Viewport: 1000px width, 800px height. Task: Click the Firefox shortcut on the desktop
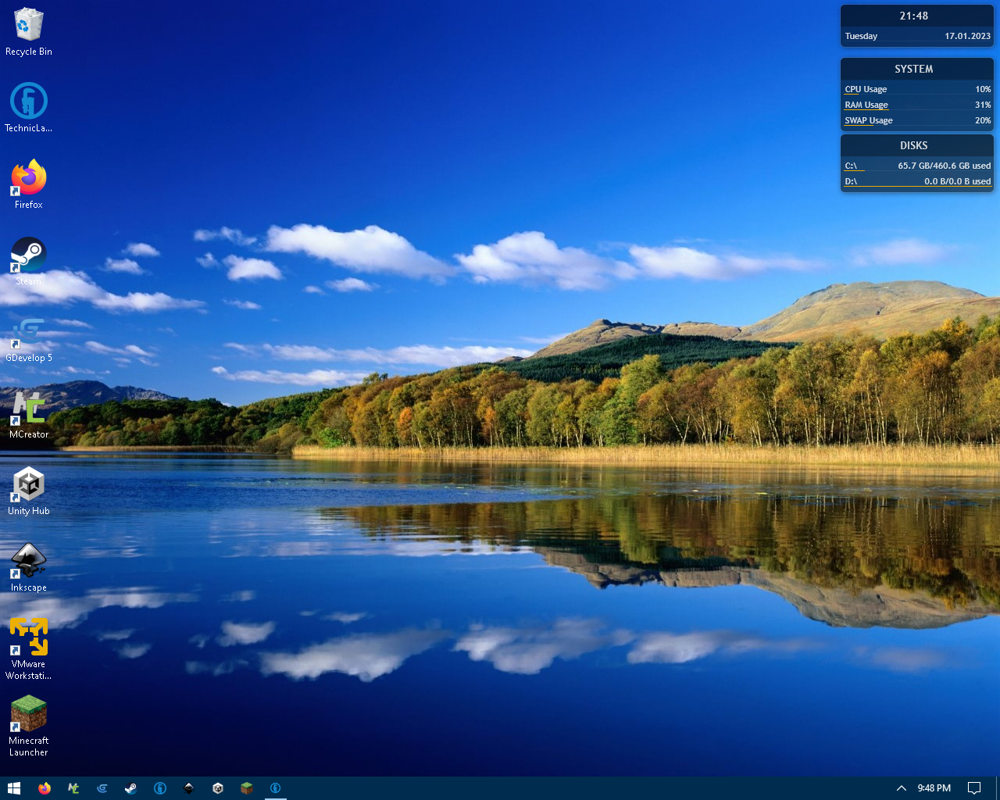pos(29,178)
